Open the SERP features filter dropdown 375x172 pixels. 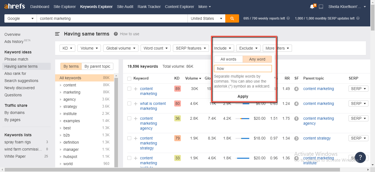pos(191,48)
